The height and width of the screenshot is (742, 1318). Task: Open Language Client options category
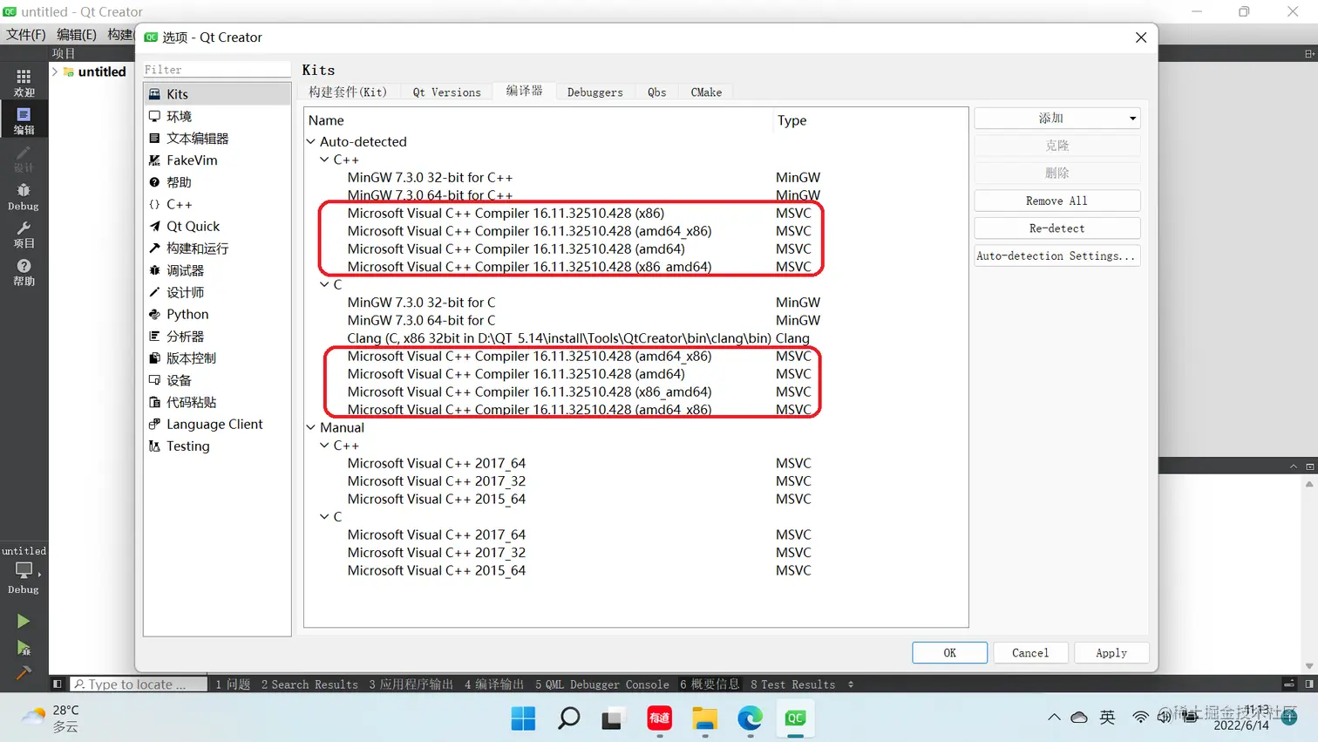pos(217,424)
